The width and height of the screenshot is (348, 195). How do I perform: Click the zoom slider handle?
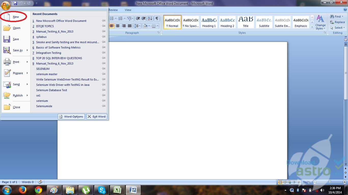click(x=330, y=182)
